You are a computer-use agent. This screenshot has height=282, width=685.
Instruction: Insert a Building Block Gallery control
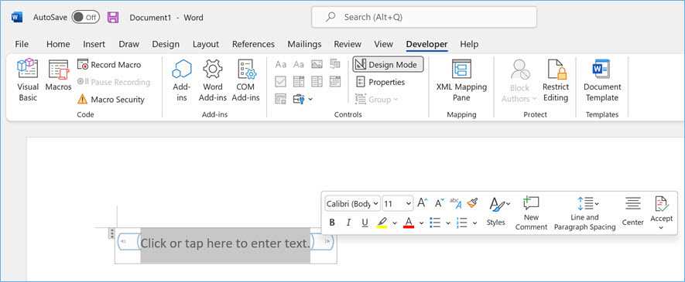pos(335,64)
